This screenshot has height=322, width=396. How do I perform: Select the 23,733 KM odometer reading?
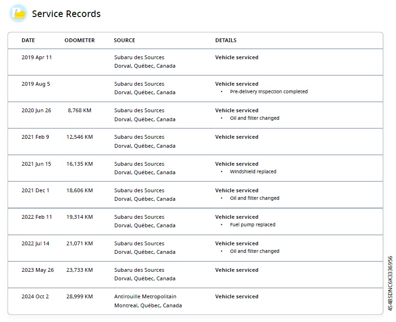[79, 270]
